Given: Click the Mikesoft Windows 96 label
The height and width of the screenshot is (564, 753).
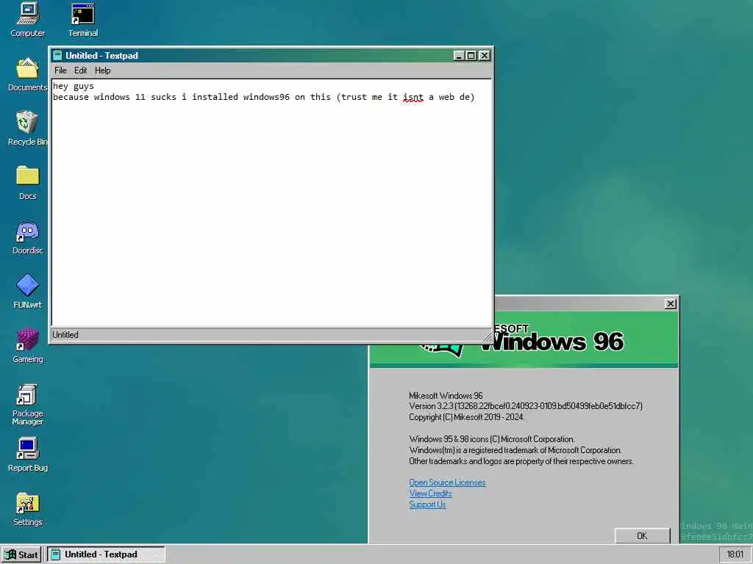Looking at the screenshot, I should [446, 396].
